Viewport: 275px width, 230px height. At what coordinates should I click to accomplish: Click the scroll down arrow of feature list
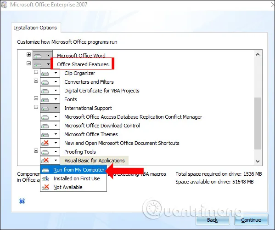tap(258, 161)
